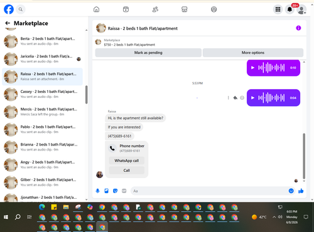The image size is (314, 232).
Task: Click chat conversation scrollbar
Action: tap(304, 156)
